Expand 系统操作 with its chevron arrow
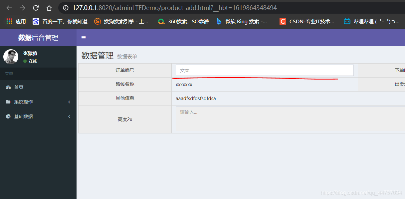This screenshot has width=405, height=199. [x=69, y=102]
